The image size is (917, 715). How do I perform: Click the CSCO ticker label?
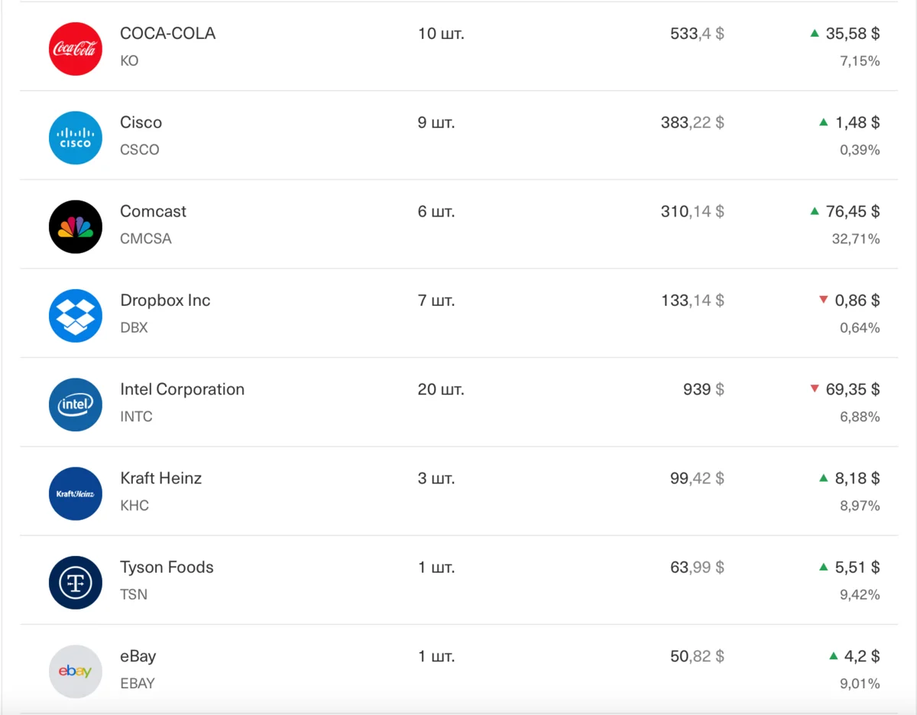point(140,150)
